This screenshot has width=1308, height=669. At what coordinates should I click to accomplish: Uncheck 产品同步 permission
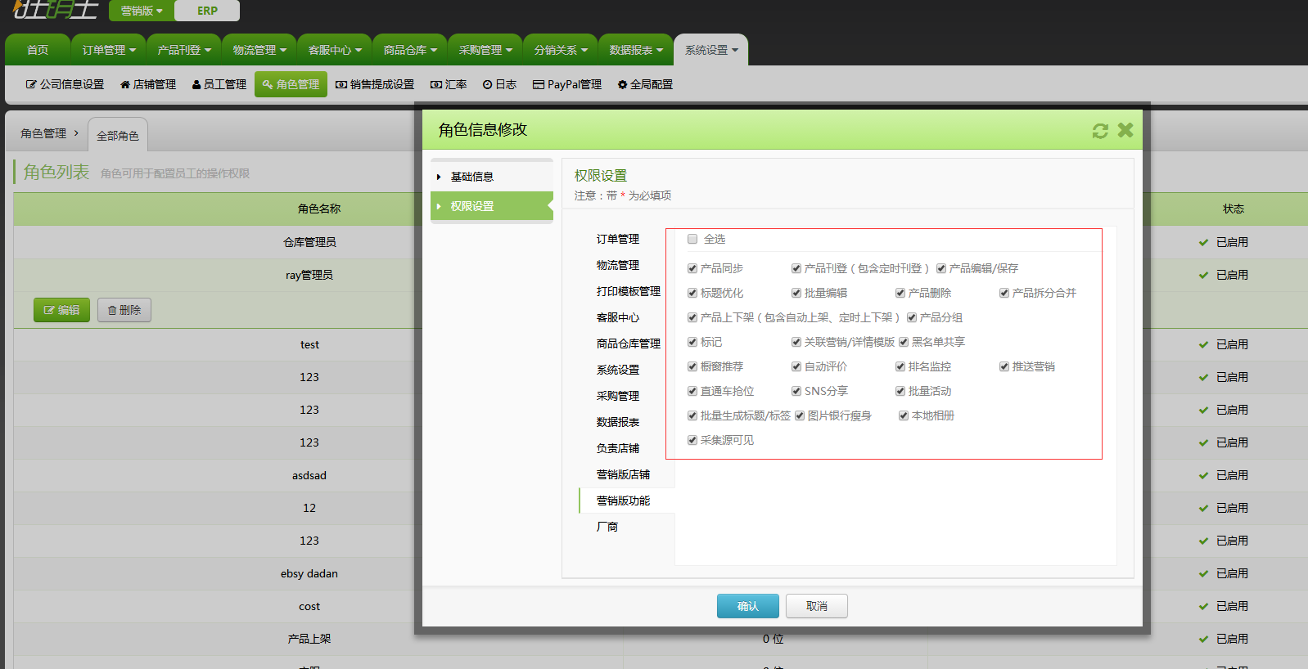pos(692,268)
